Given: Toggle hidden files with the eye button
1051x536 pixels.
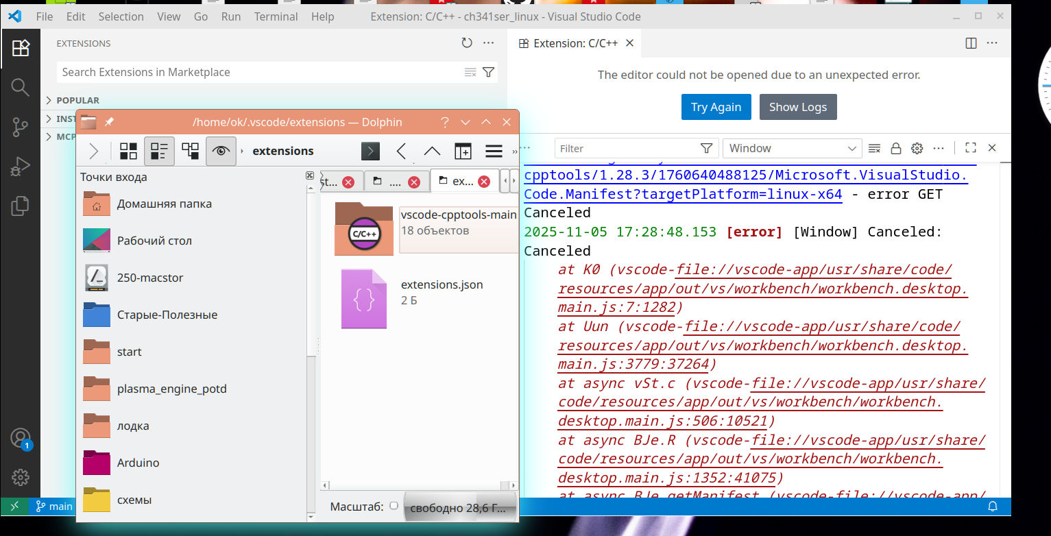Looking at the screenshot, I should 221,151.
